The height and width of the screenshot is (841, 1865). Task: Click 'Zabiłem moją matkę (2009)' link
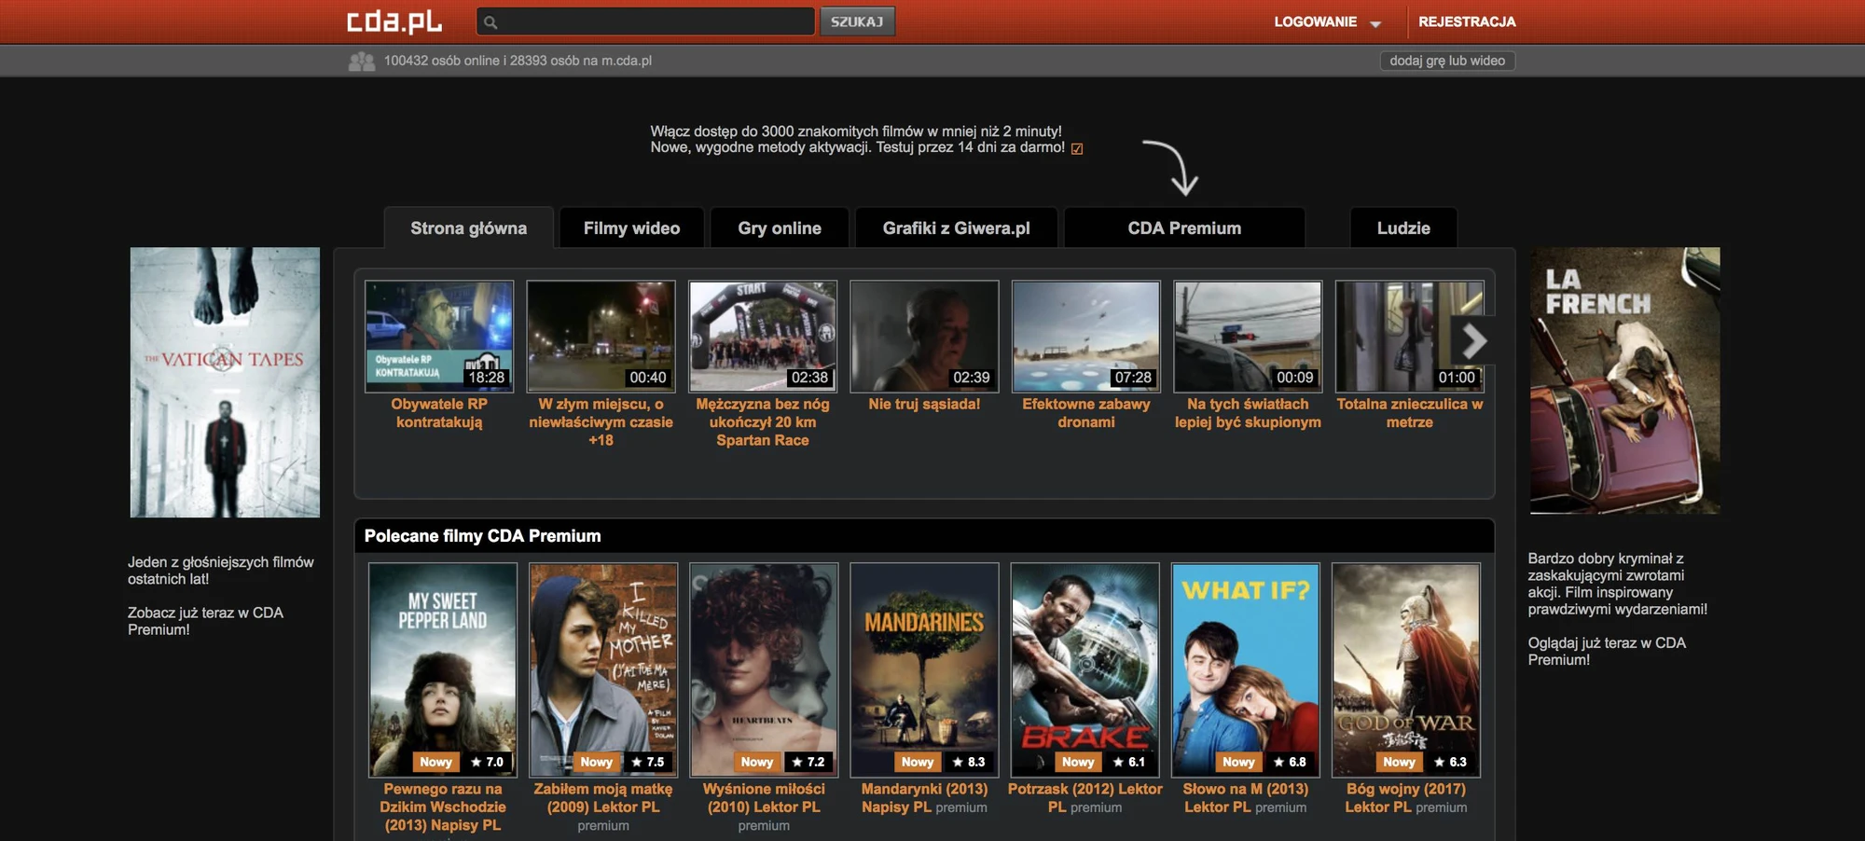tap(603, 798)
